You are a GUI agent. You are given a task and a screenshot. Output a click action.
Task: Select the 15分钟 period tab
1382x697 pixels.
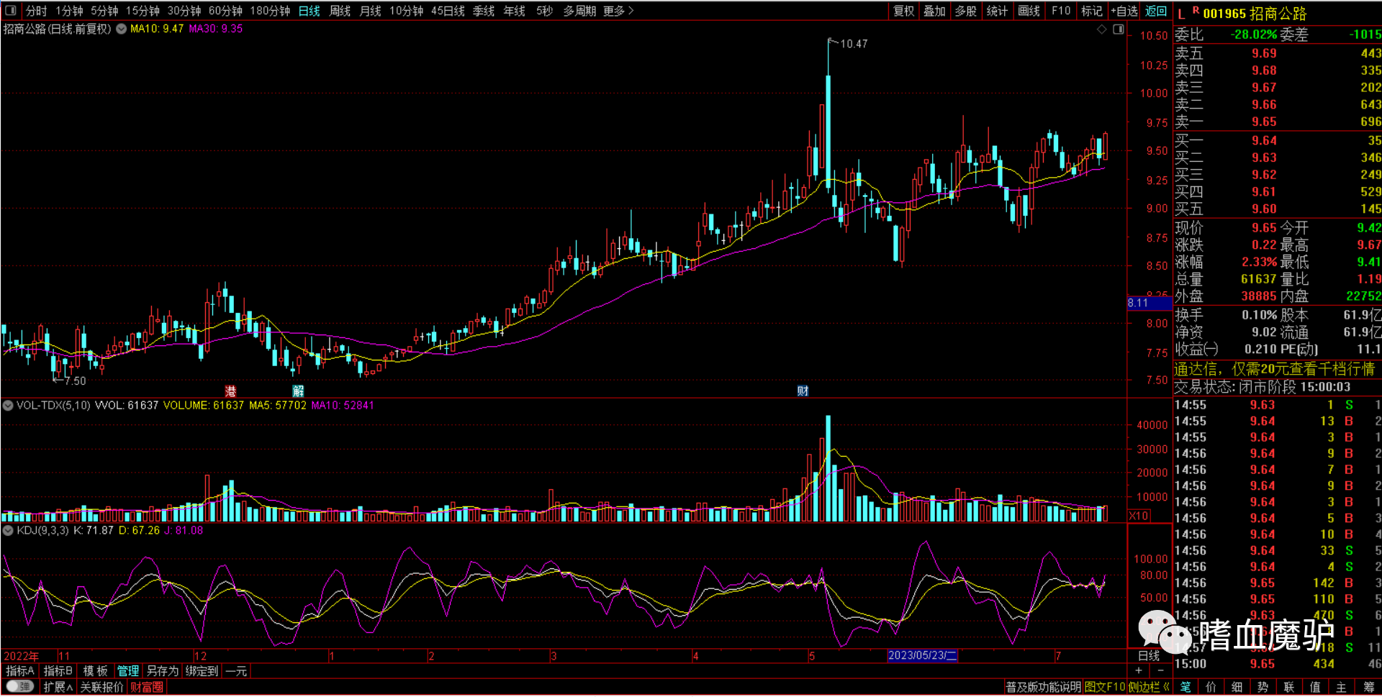click(x=143, y=11)
